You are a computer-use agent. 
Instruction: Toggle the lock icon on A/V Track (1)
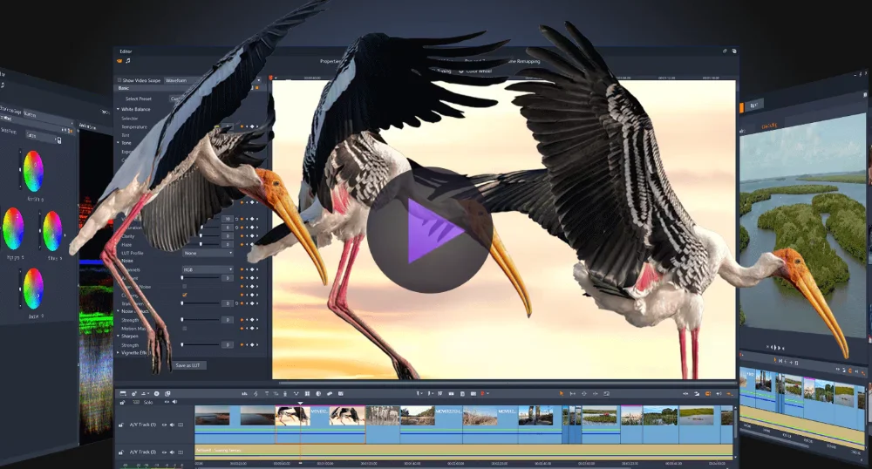(x=121, y=425)
